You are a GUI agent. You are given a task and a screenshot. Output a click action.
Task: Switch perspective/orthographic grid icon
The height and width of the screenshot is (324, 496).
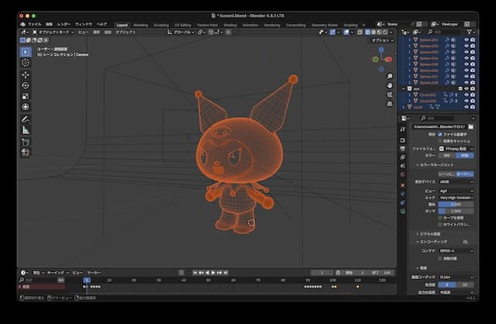390,104
